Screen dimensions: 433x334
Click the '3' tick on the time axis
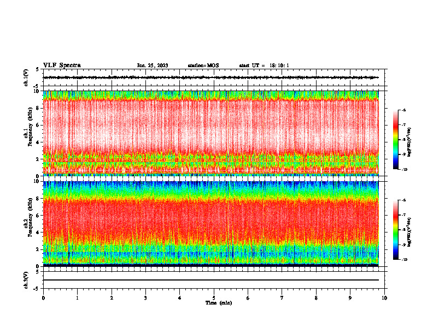(145, 298)
